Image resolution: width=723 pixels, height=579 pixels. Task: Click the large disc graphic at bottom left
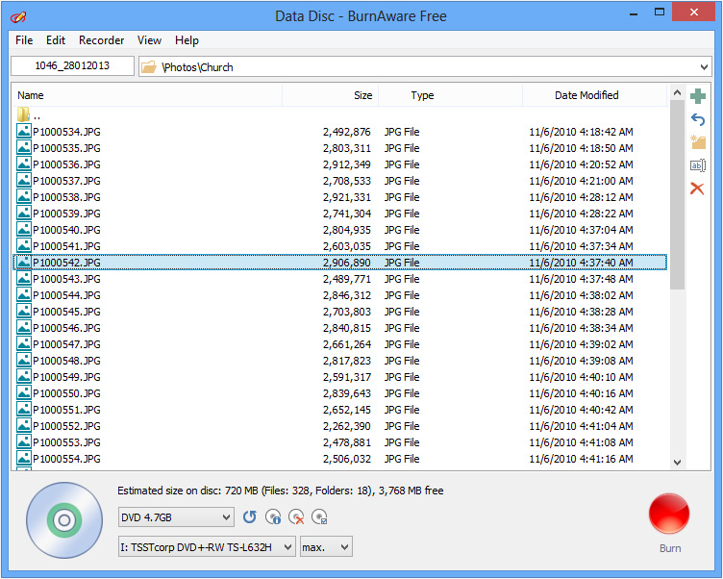64,520
